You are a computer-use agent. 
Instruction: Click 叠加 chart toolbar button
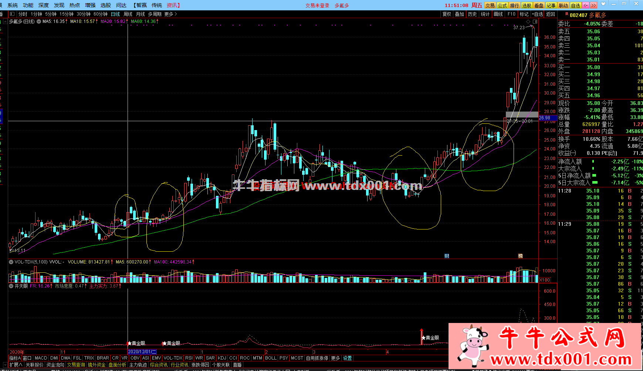click(x=460, y=14)
